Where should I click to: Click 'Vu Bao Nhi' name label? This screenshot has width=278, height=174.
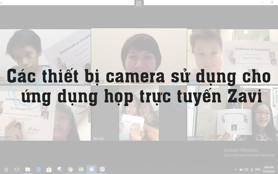coord(195,139)
